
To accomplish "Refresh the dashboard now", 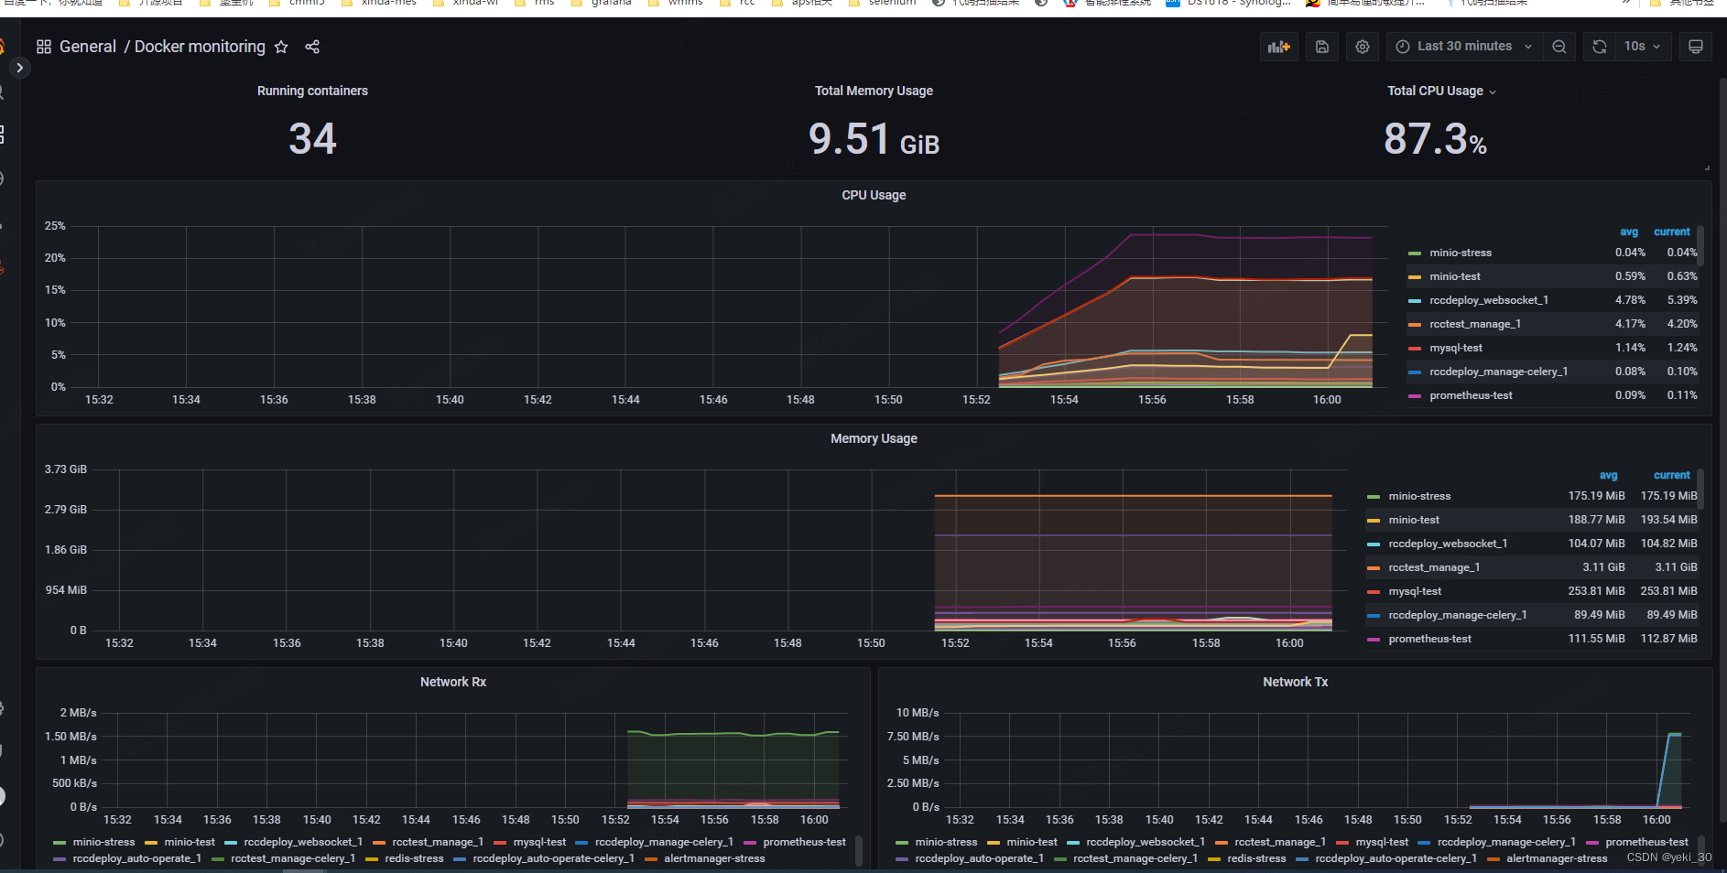I will coord(1600,47).
